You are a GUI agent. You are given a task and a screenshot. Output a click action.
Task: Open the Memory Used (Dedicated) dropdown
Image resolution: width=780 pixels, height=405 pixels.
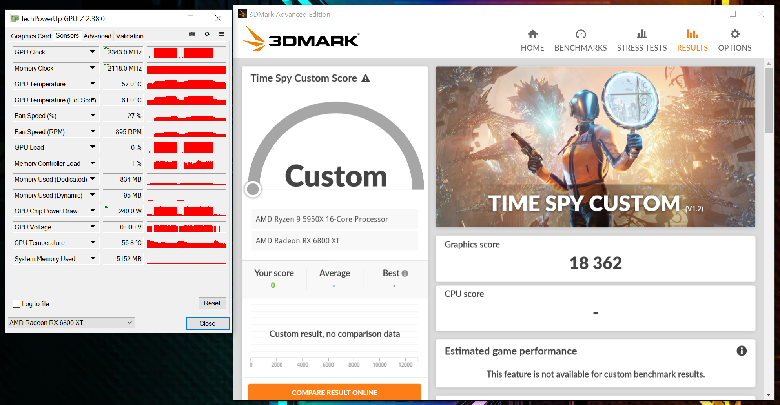pos(93,179)
